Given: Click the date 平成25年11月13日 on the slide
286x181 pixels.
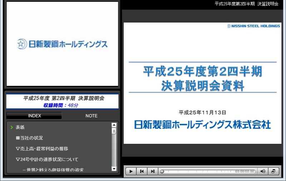Looking at the screenshot, I should pyautogui.click(x=202, y=112).
